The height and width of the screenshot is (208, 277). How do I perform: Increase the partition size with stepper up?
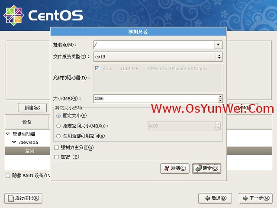[220, 97]
